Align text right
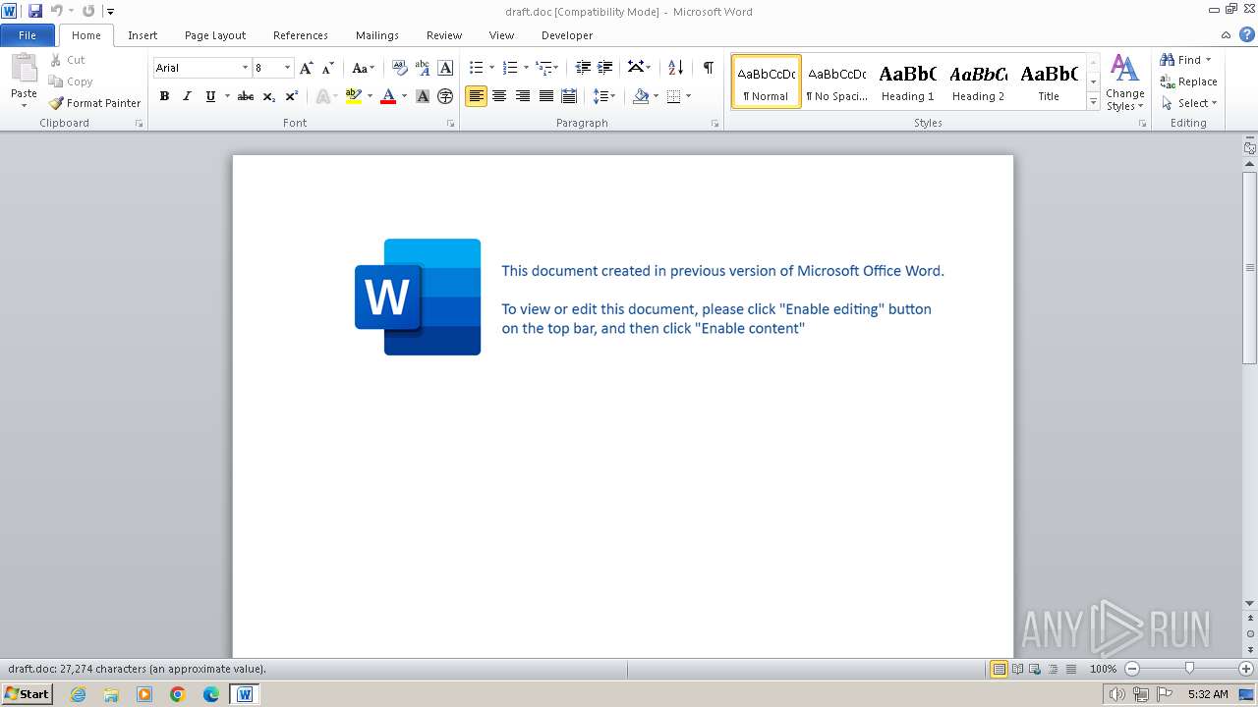 pos(523,96)
